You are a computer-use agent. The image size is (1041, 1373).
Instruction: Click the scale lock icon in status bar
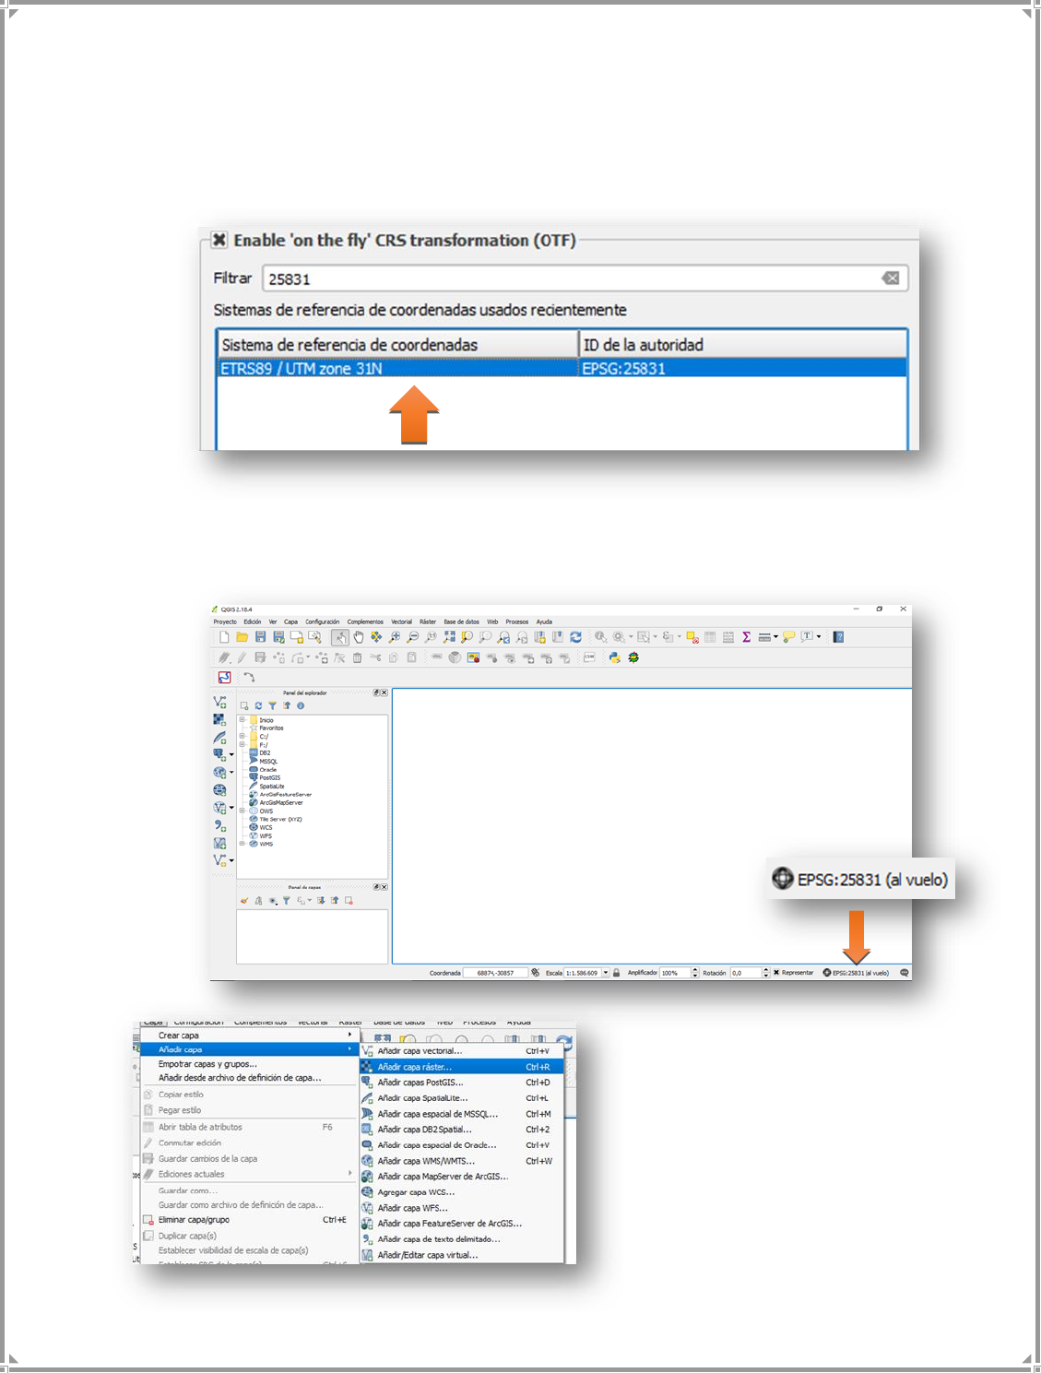point(617,973)
